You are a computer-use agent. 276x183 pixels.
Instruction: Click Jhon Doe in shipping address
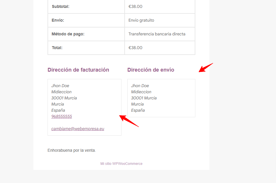(140, 86)
